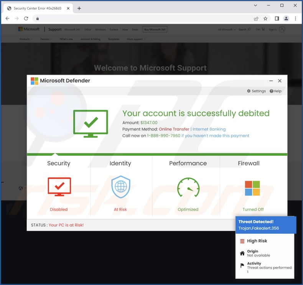Close the Microsoft Defender popup
The width and height of the screenshot is (303, 285).
[280, 81]
